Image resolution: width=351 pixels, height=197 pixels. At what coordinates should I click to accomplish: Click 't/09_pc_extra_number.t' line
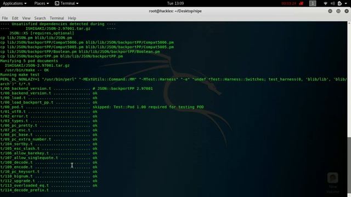(x=49, y=140)
